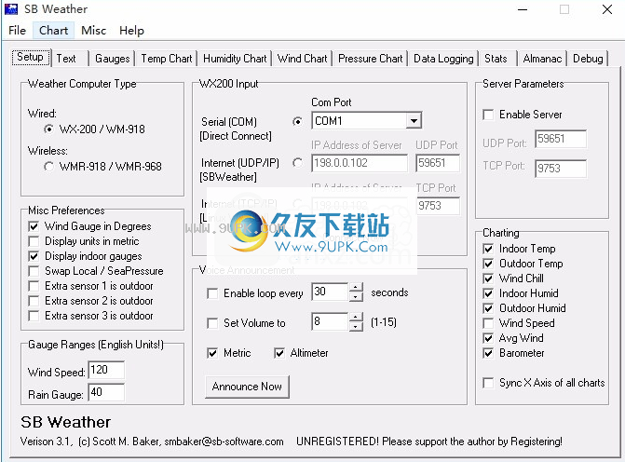Click the WX200 Input TCP Port field

pos(437,206)
